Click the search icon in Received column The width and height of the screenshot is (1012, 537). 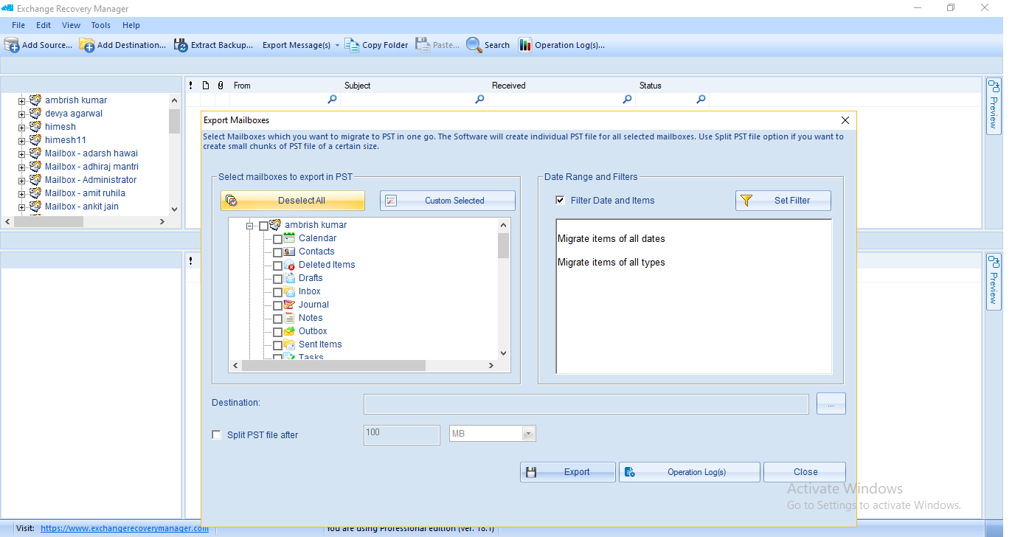627,100
